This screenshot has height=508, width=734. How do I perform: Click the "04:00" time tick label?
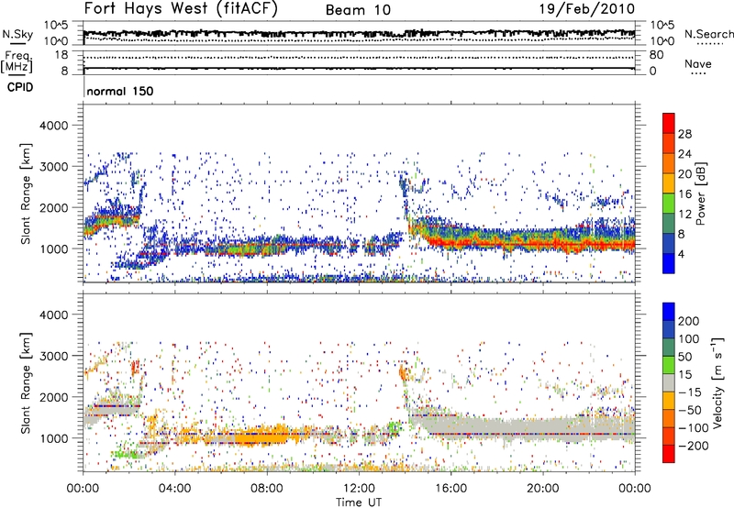point(174,489)
